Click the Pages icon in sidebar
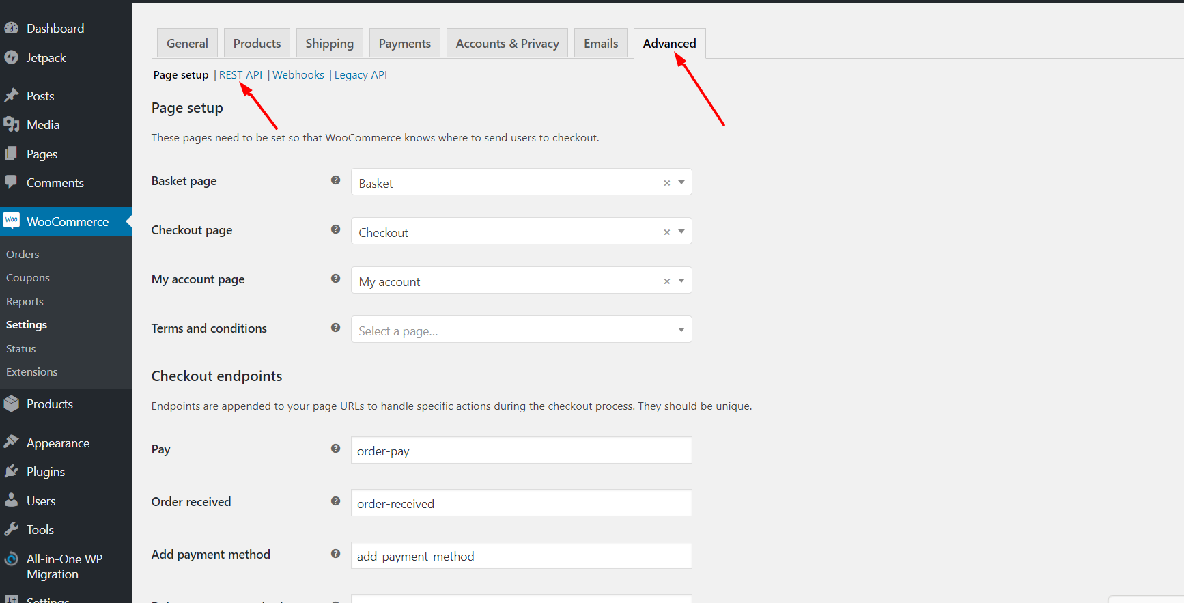This screenshot has width=1184, height=603. point(11,154)
